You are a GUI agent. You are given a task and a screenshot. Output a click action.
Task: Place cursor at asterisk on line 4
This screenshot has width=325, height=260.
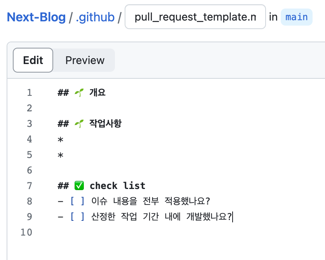60,140
